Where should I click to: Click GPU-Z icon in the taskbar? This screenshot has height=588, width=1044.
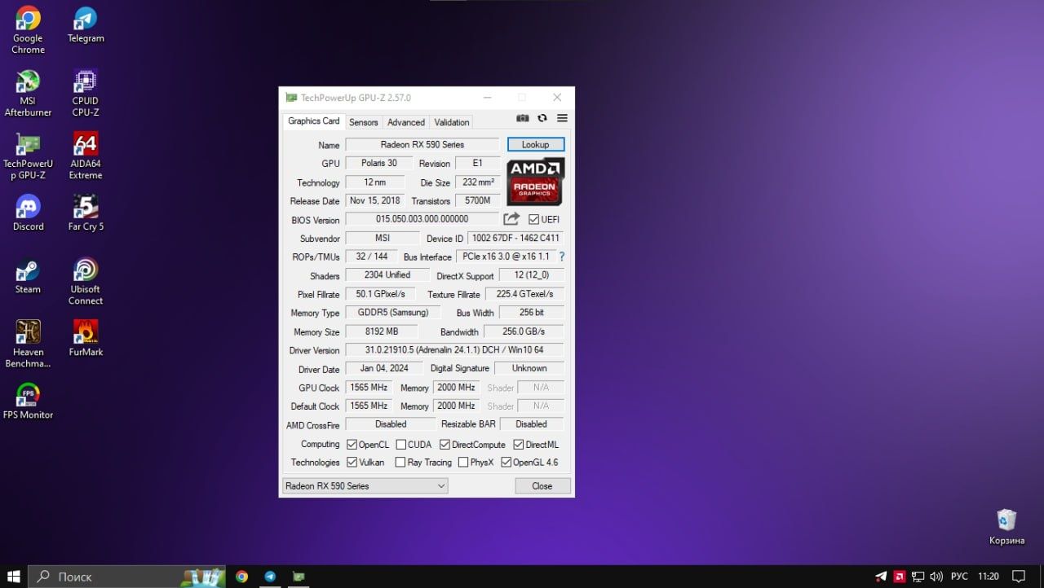299,577
